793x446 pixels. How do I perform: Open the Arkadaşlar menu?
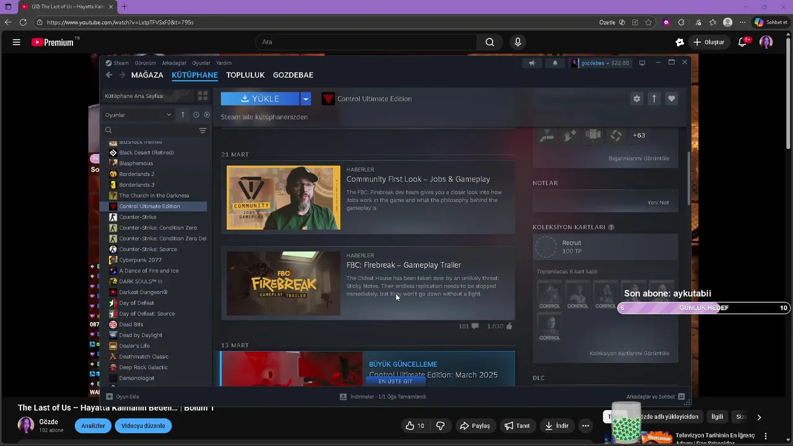point(174,63)
